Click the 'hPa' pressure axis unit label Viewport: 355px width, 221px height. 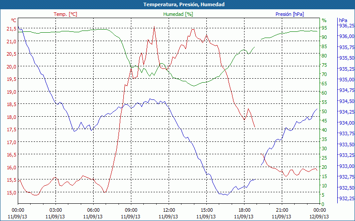coord(343,20)
